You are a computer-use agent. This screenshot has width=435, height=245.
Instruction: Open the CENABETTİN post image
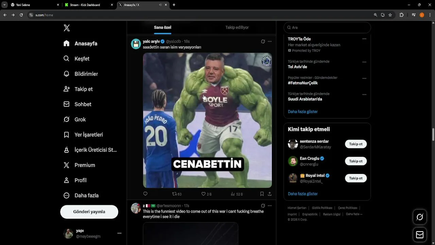tap(207, 120)
